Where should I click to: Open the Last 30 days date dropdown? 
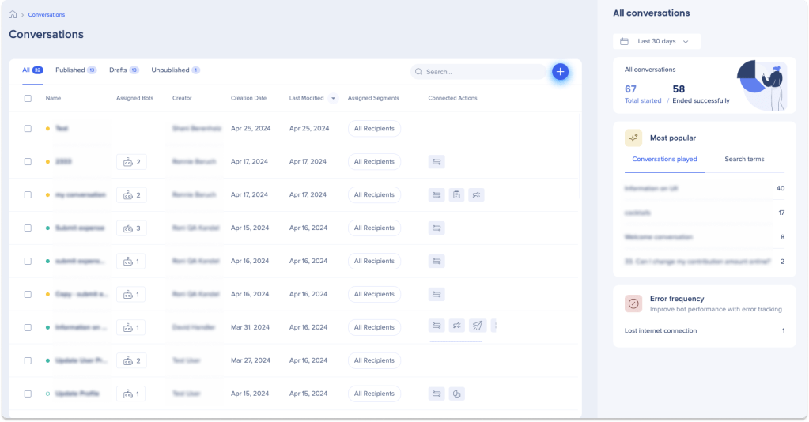656,41
